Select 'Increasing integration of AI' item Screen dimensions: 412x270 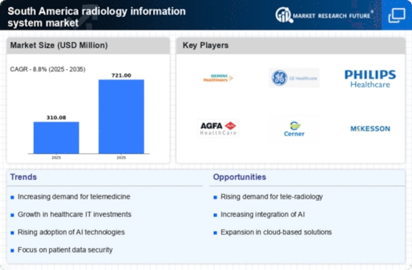(263, 214)
